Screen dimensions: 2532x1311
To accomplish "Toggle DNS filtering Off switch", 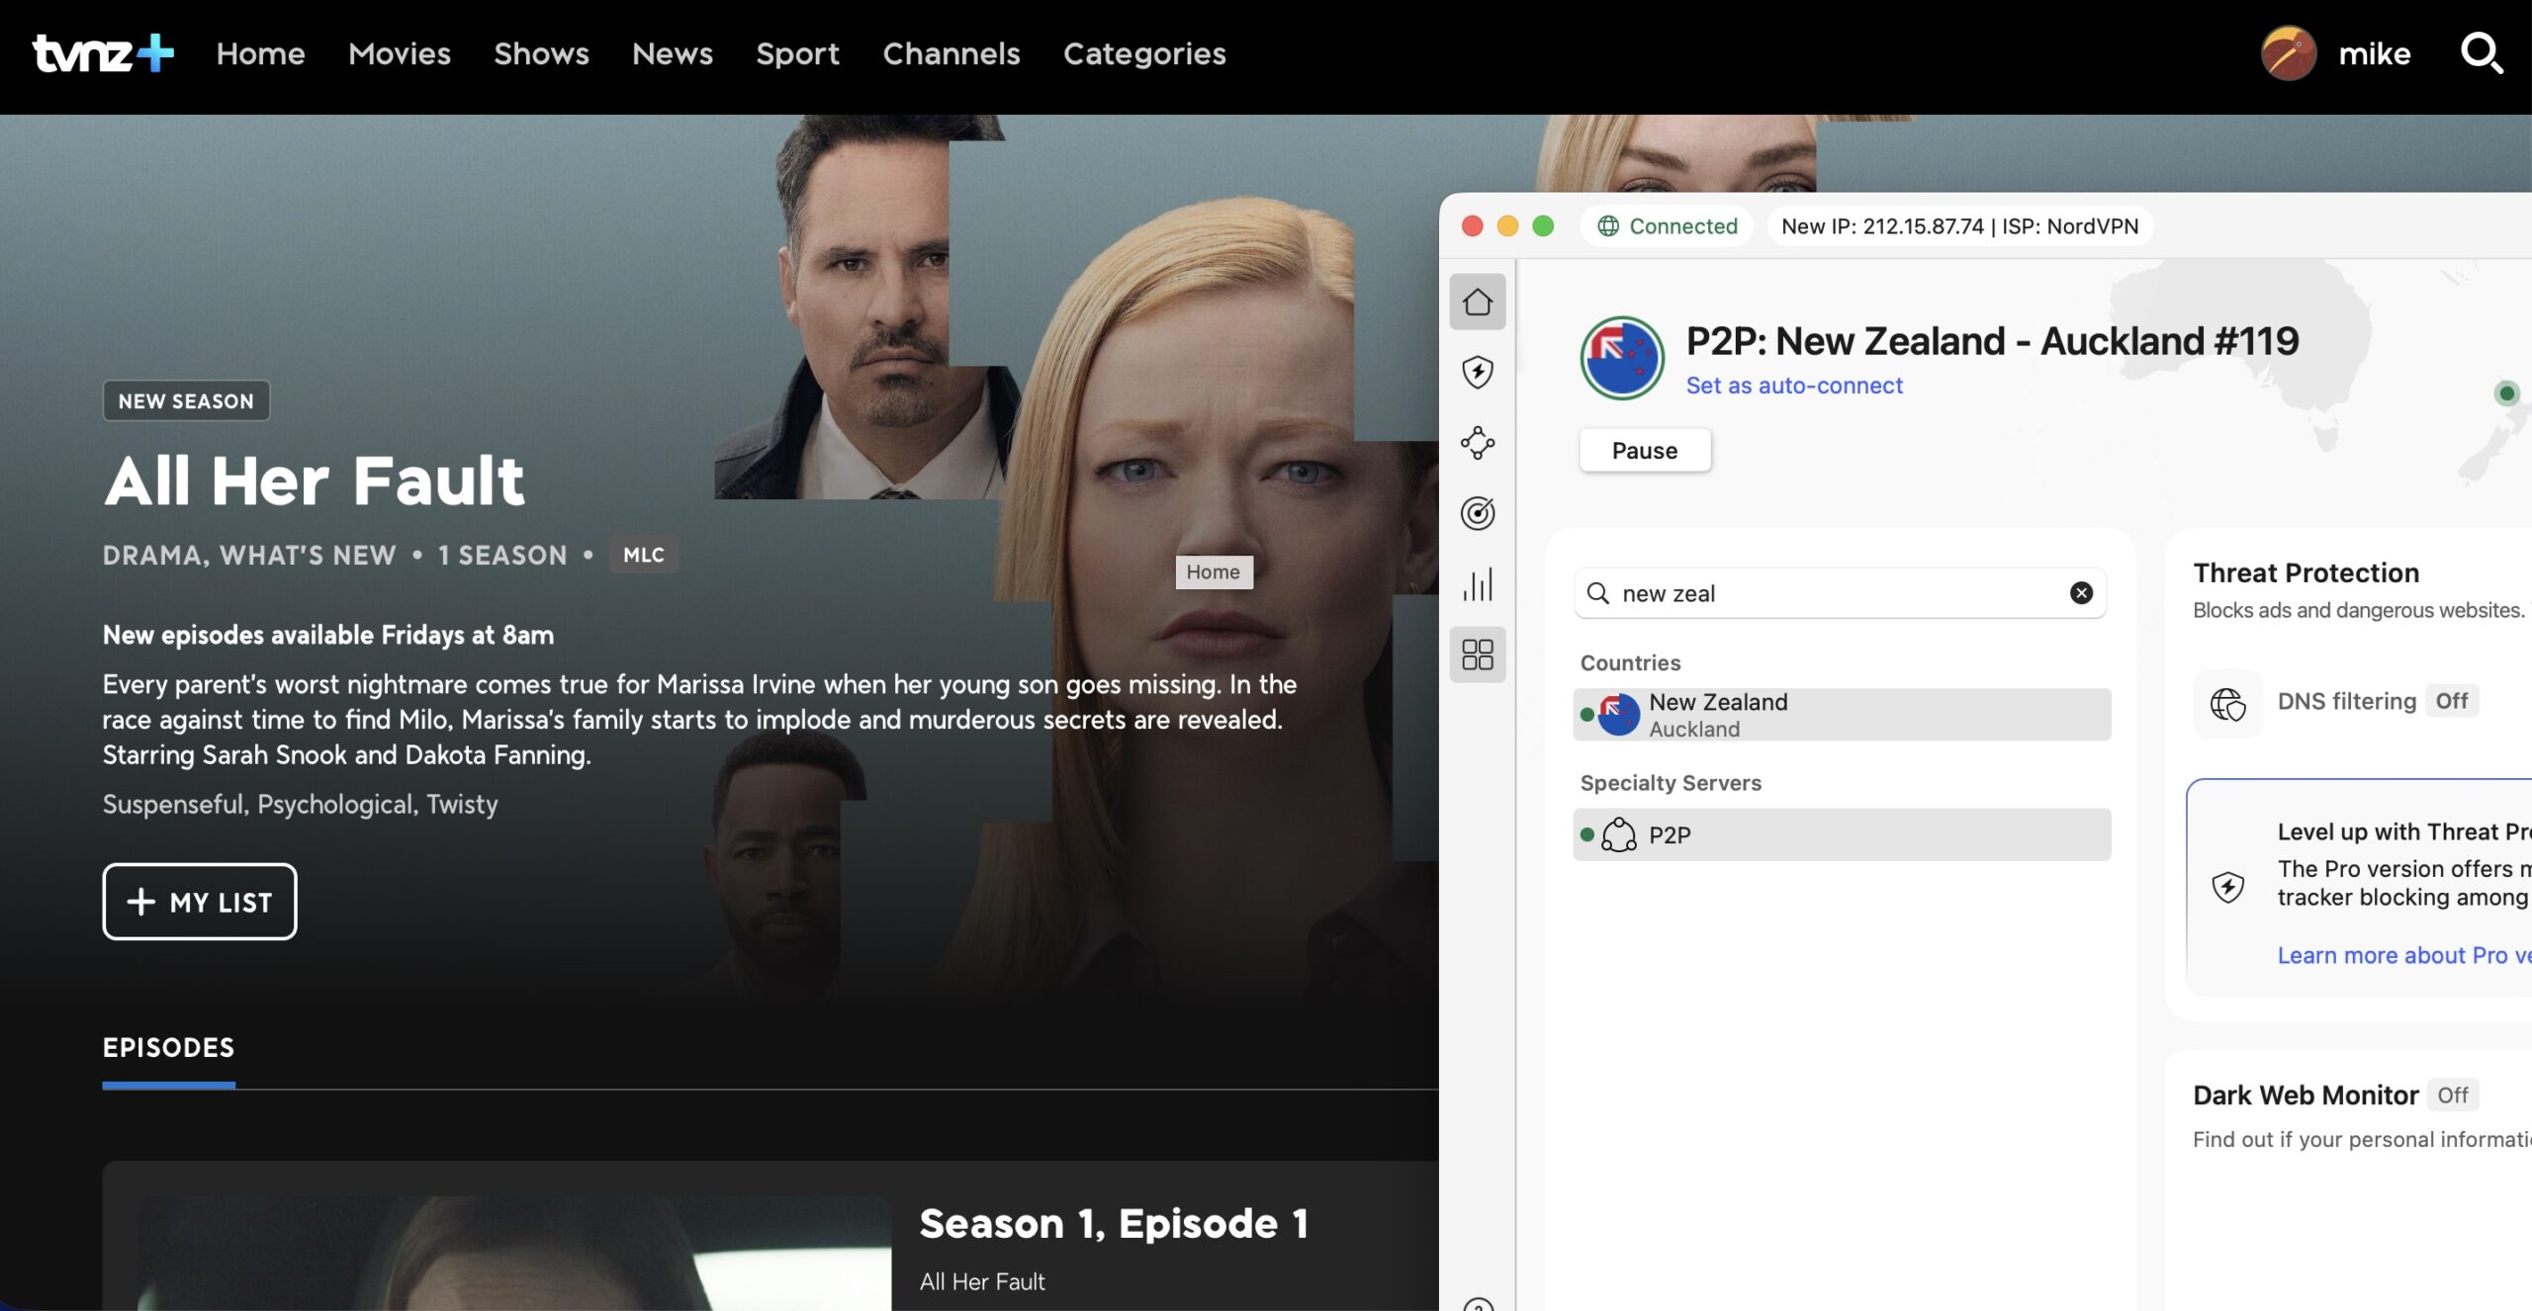I will [x=2451, y=702].
